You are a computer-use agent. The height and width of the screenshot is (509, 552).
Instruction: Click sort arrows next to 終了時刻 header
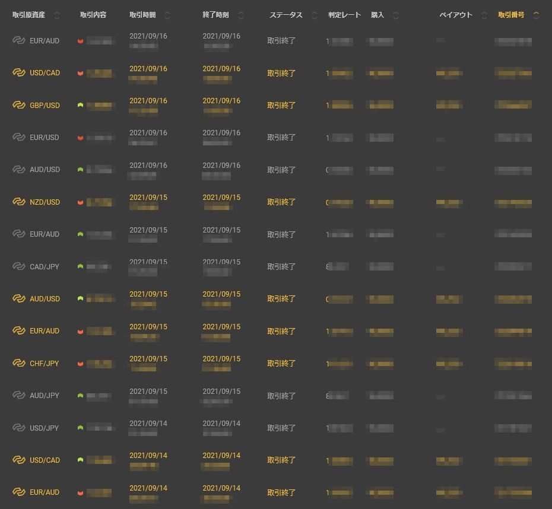coord(240,15)
